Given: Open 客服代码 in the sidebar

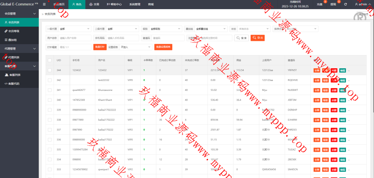Looking at the screenshot, I should [14, 84].
